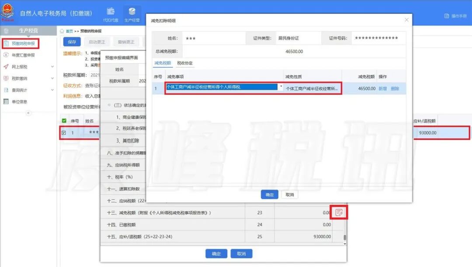
Task: Click the 保存 button
Action: pyautogui.click(x=72, y=42)
